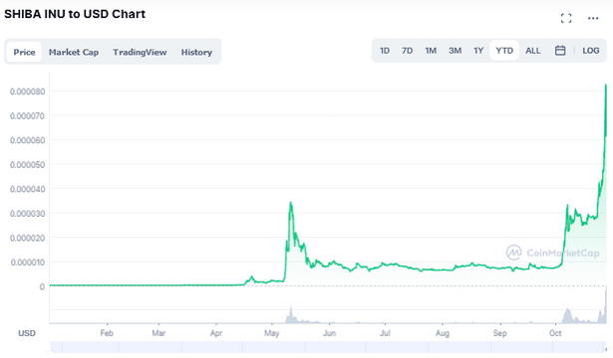Click the USD currency label
Viewport: 613px width, 358px height.
coord(27,333)
